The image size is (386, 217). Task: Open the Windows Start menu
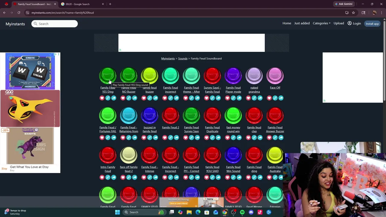click(x=117, y=212)
